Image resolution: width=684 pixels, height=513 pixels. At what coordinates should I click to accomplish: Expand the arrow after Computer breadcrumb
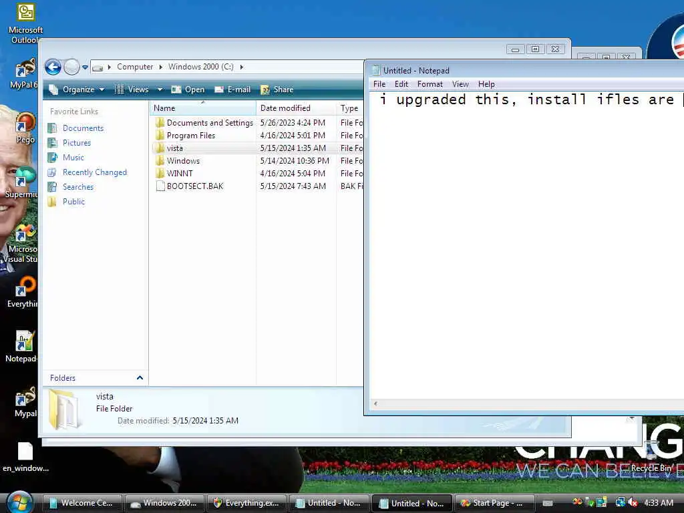pos(160,67)
